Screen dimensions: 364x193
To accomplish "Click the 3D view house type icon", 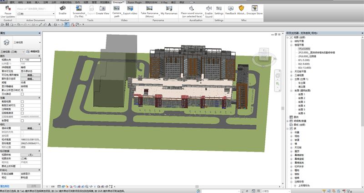I will [6, 42].
